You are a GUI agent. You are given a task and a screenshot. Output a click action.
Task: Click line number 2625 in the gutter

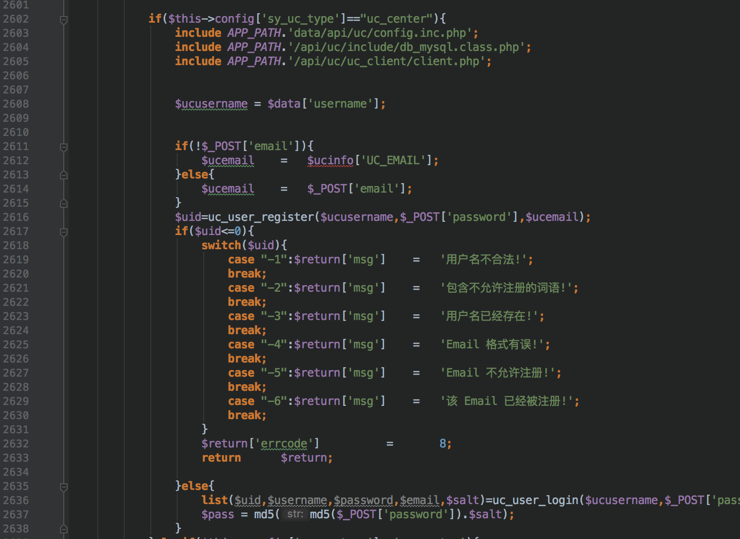point(16,345)
